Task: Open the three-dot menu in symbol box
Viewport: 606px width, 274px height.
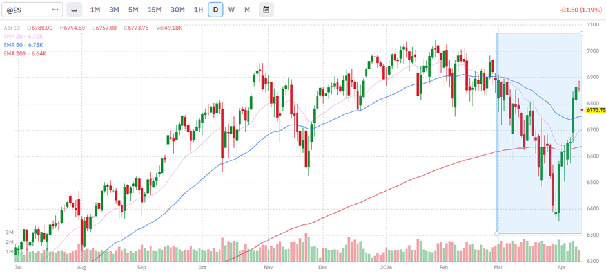Action: tap(55, 10)
